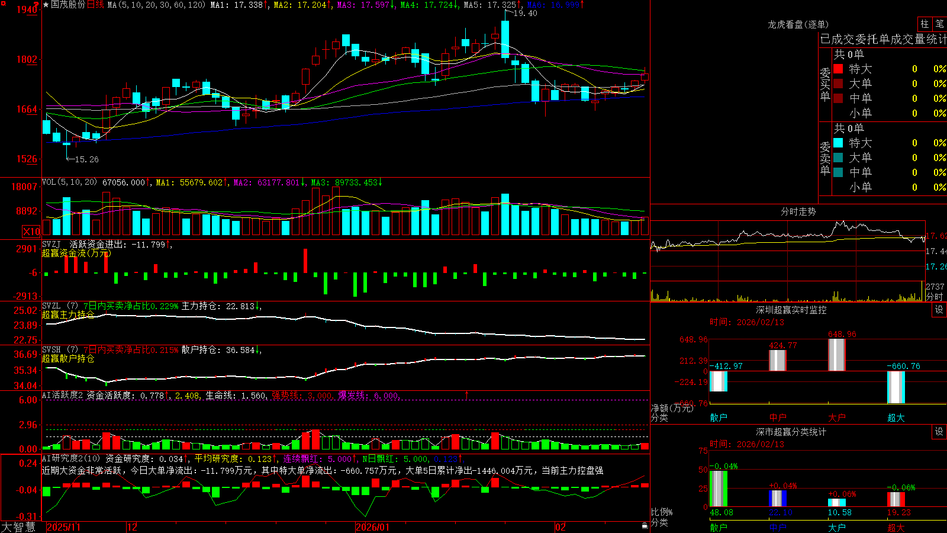
Task: Click the 48.08 散户 ratio bar
Action: 719,489
